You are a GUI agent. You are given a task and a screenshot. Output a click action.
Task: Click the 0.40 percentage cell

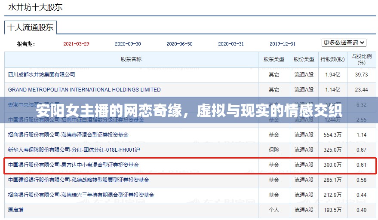[361, 210]
